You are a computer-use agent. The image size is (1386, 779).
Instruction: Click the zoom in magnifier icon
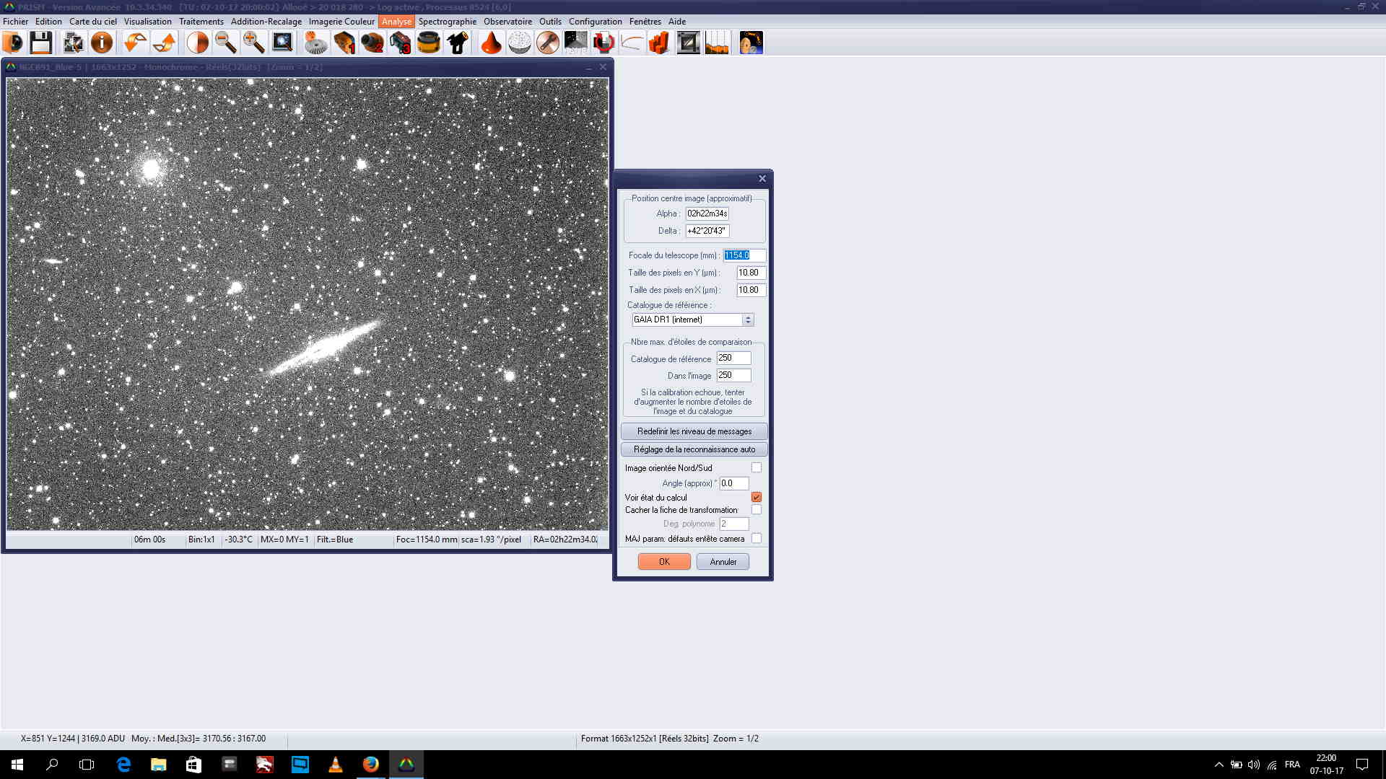pos(253,43)
